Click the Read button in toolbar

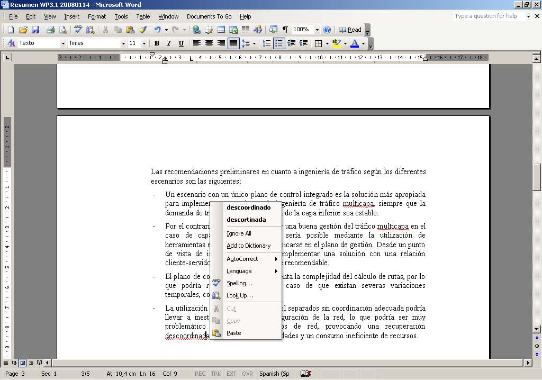tap(350, 30)
